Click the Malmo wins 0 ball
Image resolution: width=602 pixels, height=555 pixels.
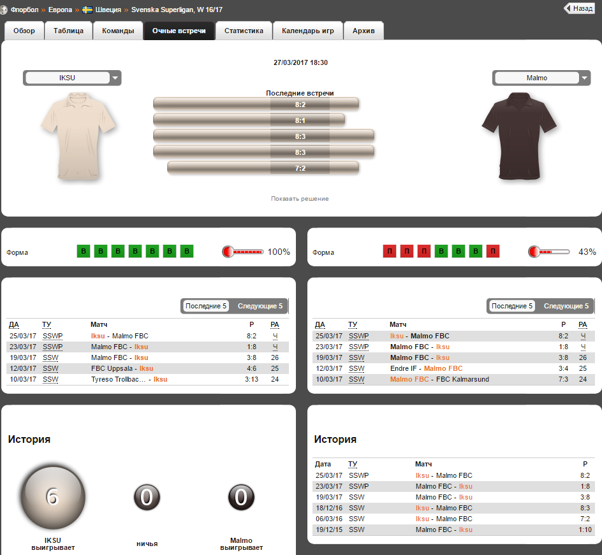(241, 497)
